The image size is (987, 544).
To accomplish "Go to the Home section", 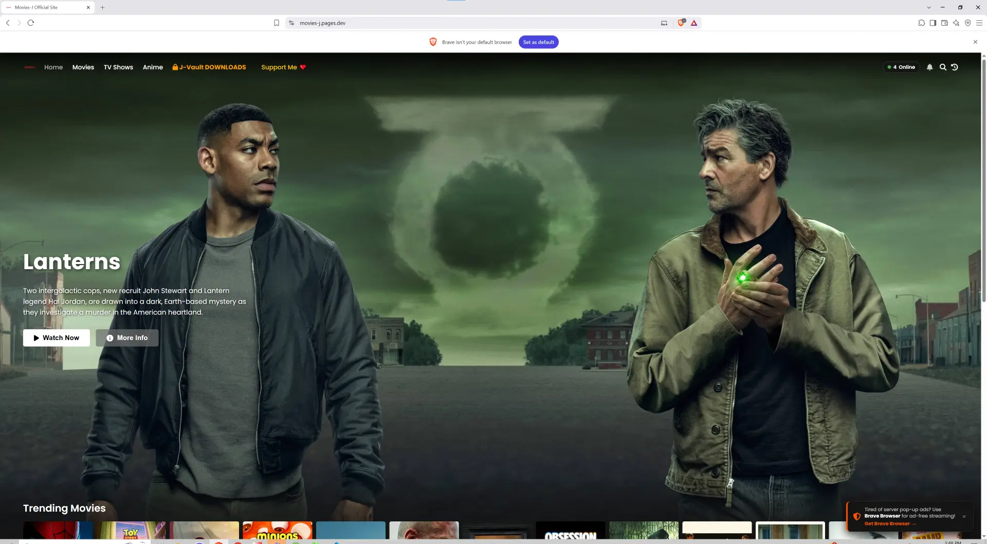I will (53, 67).
